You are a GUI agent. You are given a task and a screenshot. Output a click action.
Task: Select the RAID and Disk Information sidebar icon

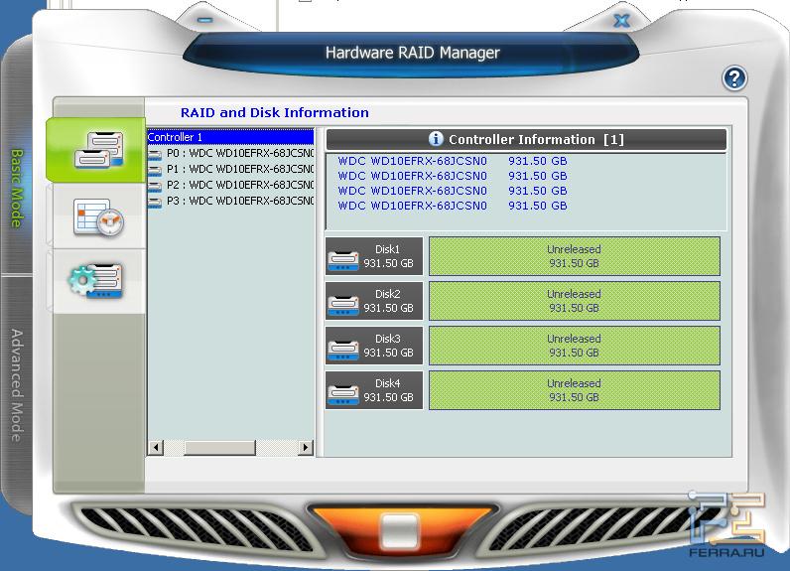[95, 150]
